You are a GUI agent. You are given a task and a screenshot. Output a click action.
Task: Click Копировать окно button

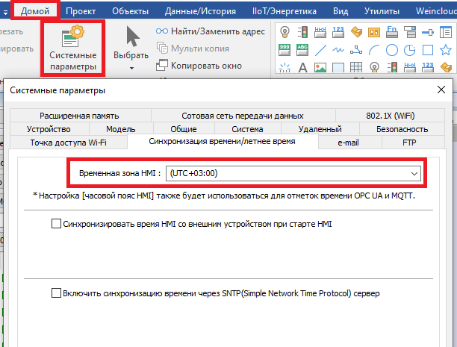(x=198, y=65)
